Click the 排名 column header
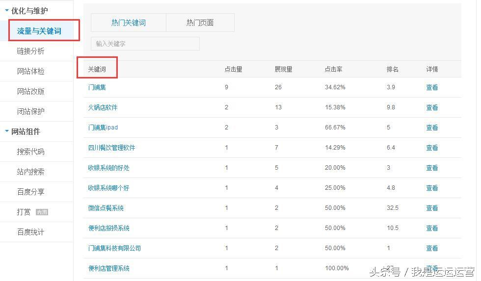The image size is (481, 281). [392, 69]
